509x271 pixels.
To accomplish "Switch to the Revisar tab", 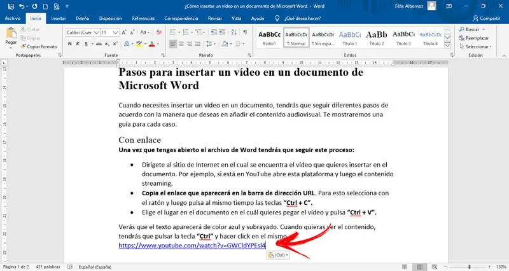I will (x=215, y=18).
